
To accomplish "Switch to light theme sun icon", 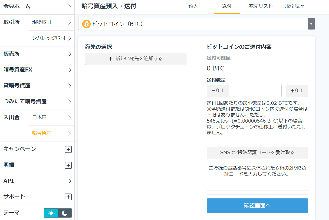I will point(51,213).
